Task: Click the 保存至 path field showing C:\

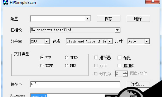Action: point(75,84)
